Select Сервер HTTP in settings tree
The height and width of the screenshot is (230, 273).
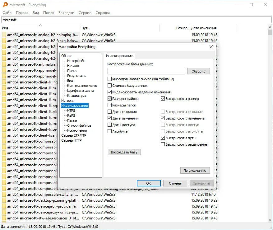(72, 140)
